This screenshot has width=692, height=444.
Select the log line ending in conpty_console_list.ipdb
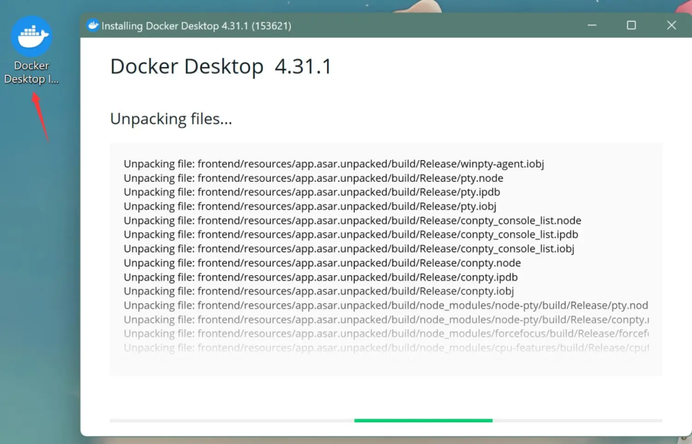pos(351,235)
